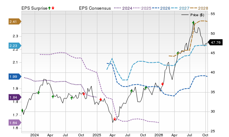Click the red down arrow in EPS Surprise legend

53,8
